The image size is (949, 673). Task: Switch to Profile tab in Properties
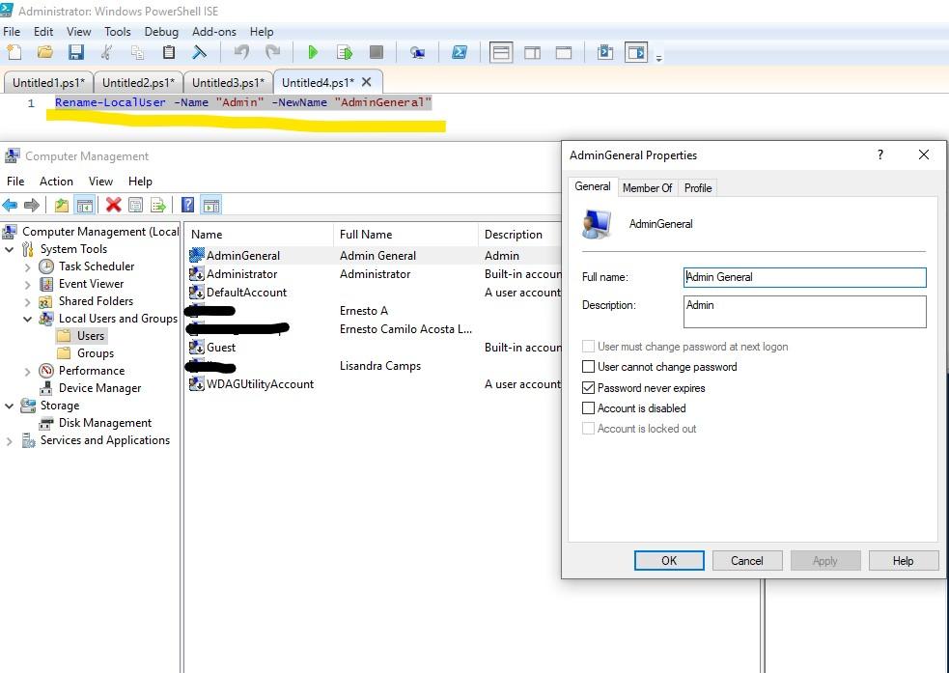697,188
